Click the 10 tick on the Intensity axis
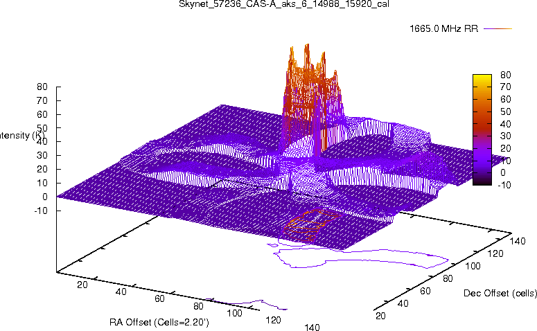 coord(42,183)
